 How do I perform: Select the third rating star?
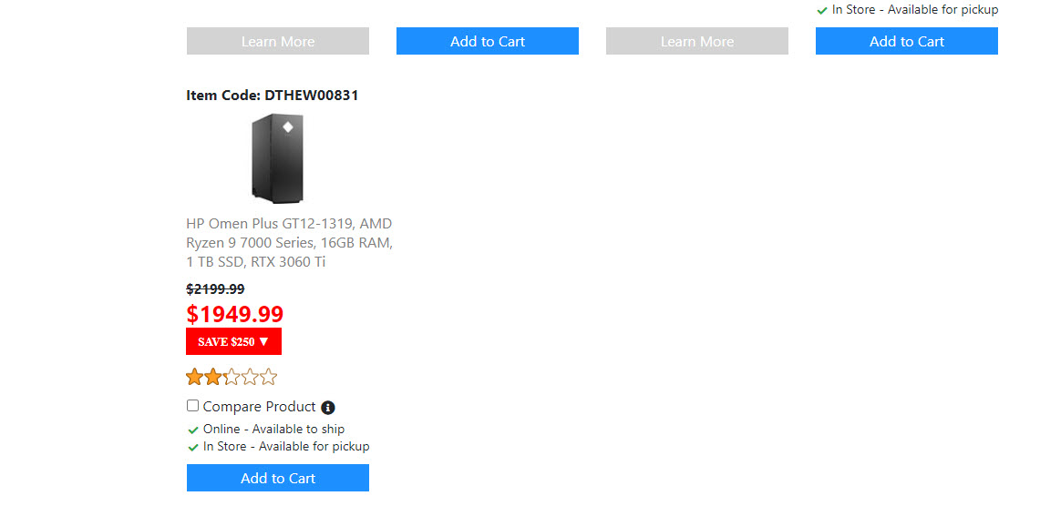tap(232, 377)
